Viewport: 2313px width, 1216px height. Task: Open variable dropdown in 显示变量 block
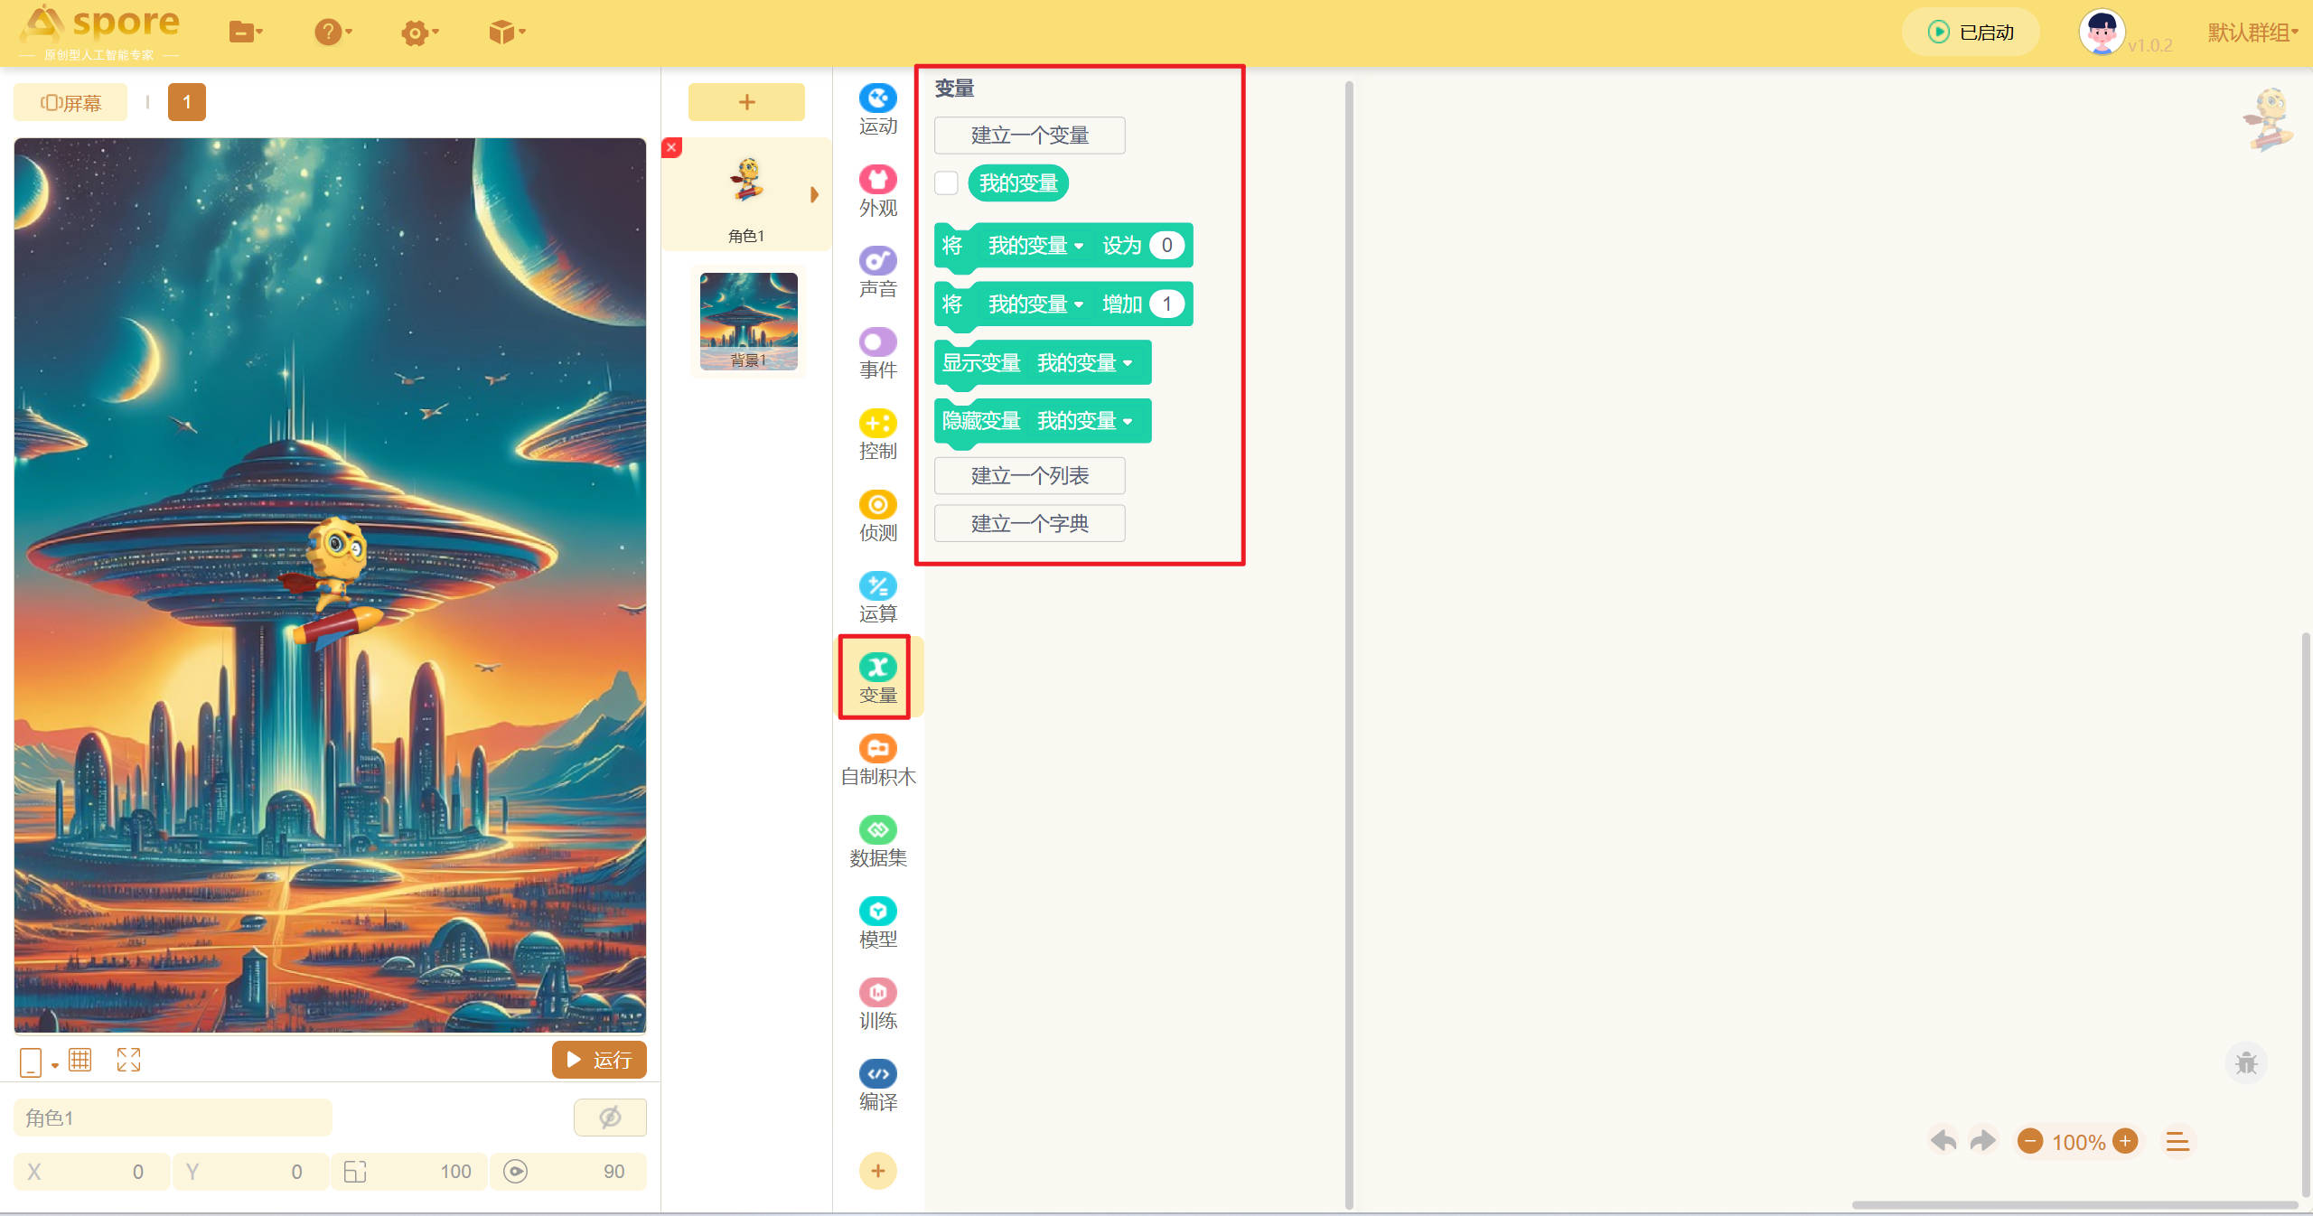click(x=1085, y=363)
